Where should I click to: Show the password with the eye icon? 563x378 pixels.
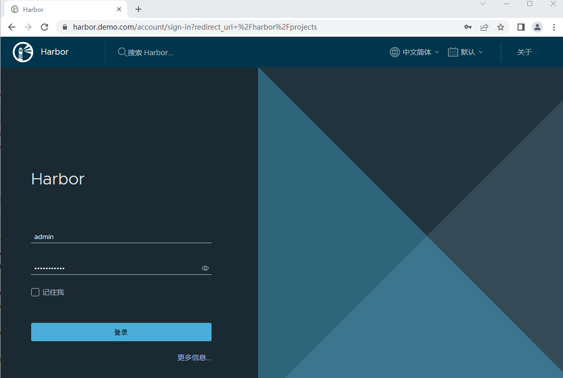pyautogui.click(x=205, y=268)
